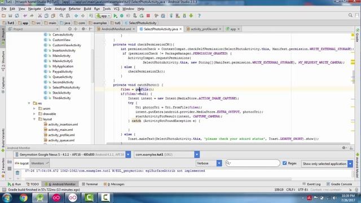Click the Redo arrow icon
This screenshot has width=361, height=203.
point(32,16)
